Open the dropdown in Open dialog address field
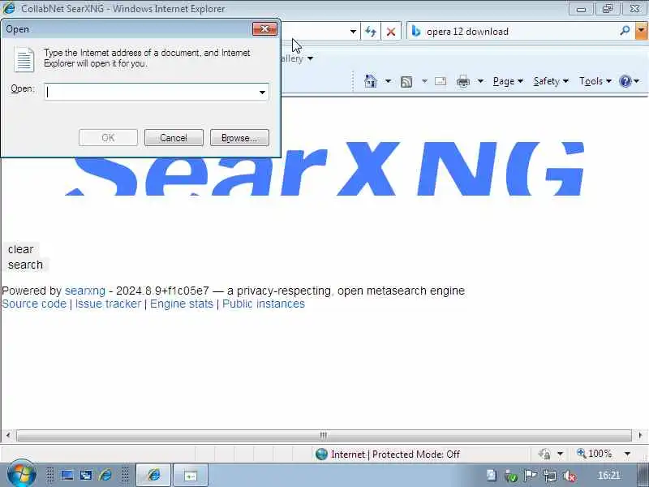The height and width of the screenshot is (487, 649). coord(262,92)
